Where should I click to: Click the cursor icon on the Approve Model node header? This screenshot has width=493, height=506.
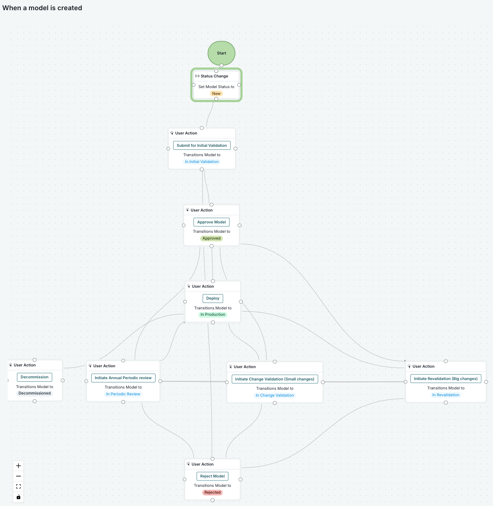(188, 210)
